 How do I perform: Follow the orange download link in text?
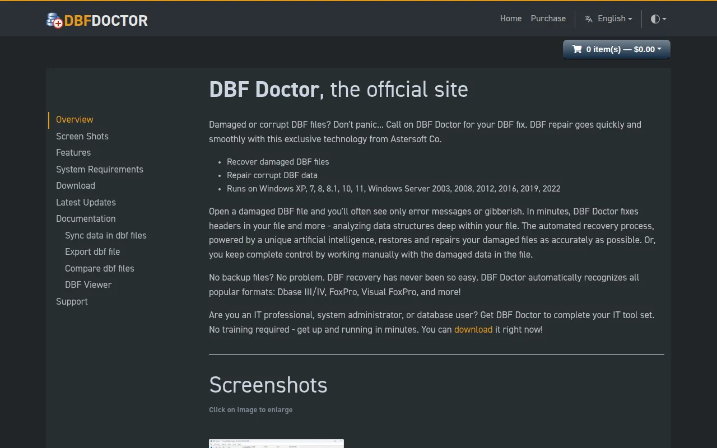click(x=473, y=329)
